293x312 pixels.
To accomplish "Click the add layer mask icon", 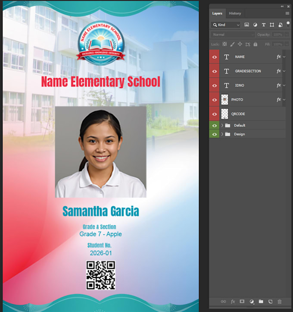I will 242,302.
